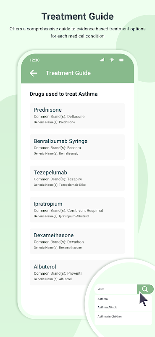
Task: Open the Benralizumab Syringe entry
Action: coord(77,147)
